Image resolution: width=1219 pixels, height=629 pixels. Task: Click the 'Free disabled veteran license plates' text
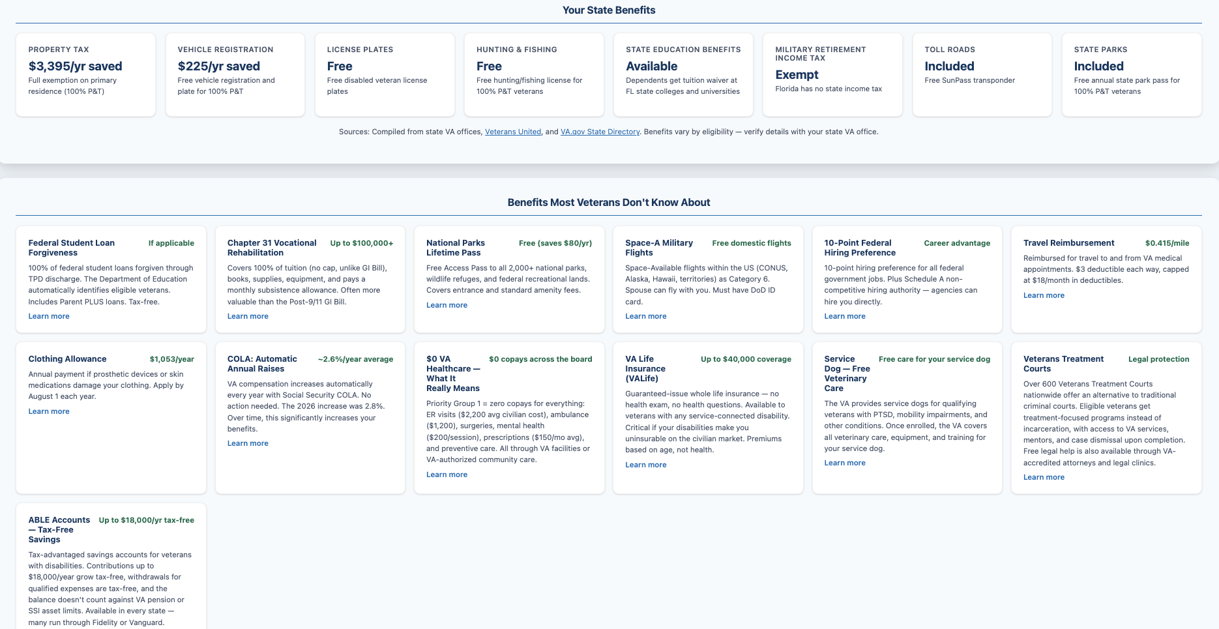(x=377, y=85)
